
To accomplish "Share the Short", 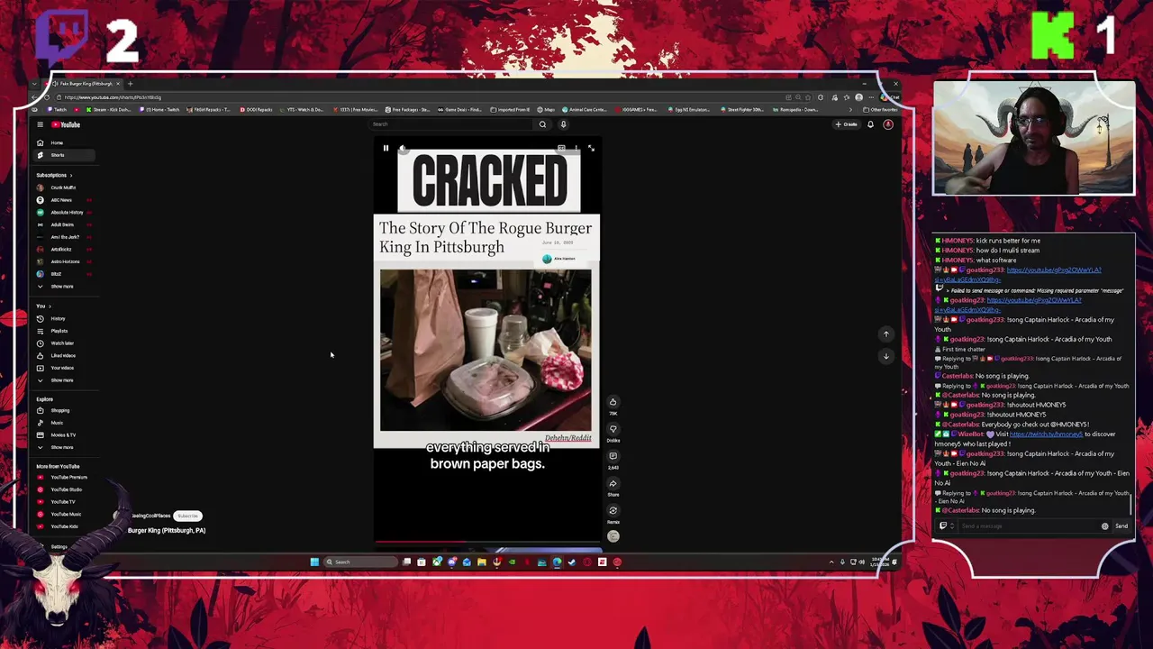I will point(613,483).
